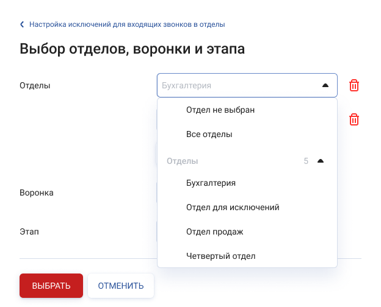Choose 'Отдел для исключений' option

coord(247,207)
